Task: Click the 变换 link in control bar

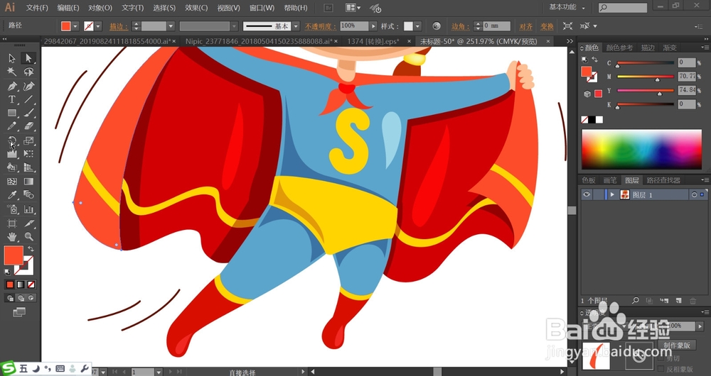Action: coord(547,26)
